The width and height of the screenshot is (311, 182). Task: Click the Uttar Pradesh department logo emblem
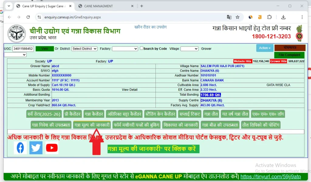(17, 33)
